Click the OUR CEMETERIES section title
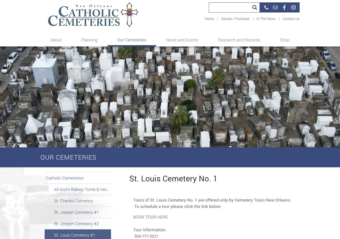The image size is (340, 239). 68,157
